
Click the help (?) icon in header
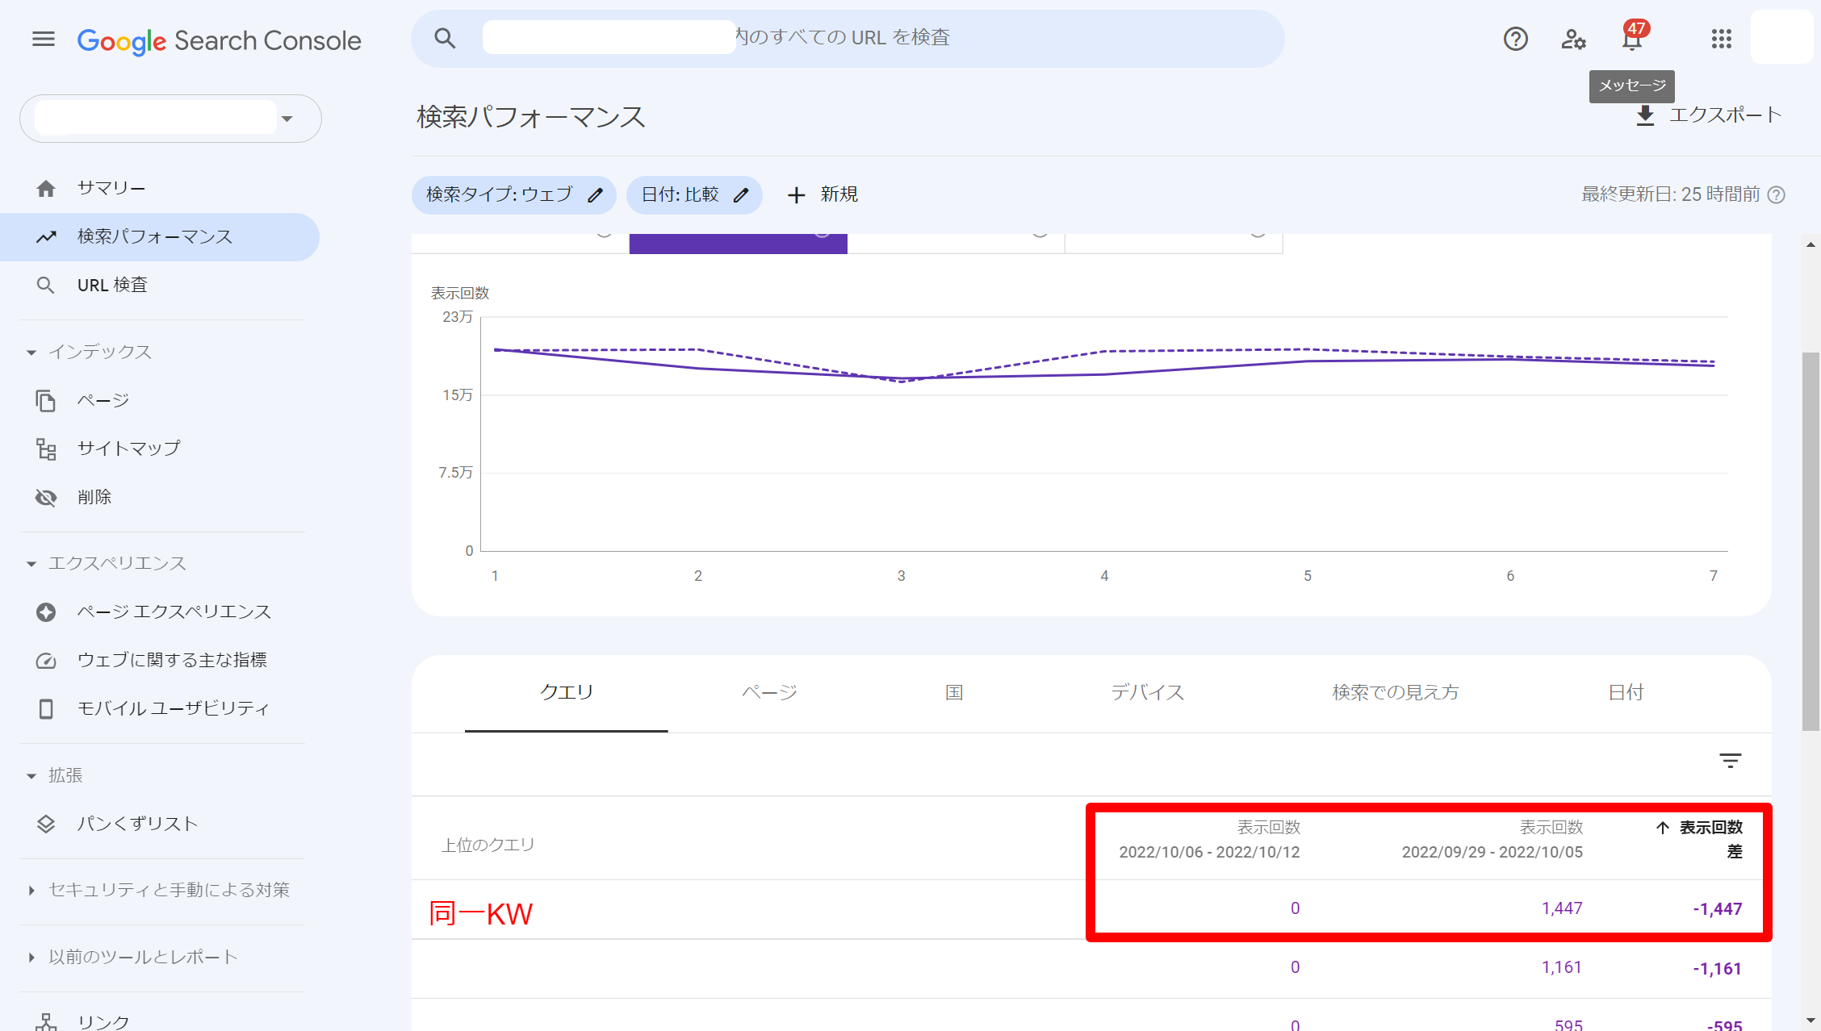(1516, 39)
